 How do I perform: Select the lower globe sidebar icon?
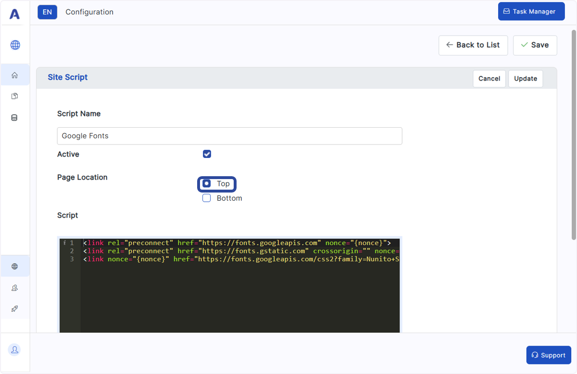(x=14, y=266)
